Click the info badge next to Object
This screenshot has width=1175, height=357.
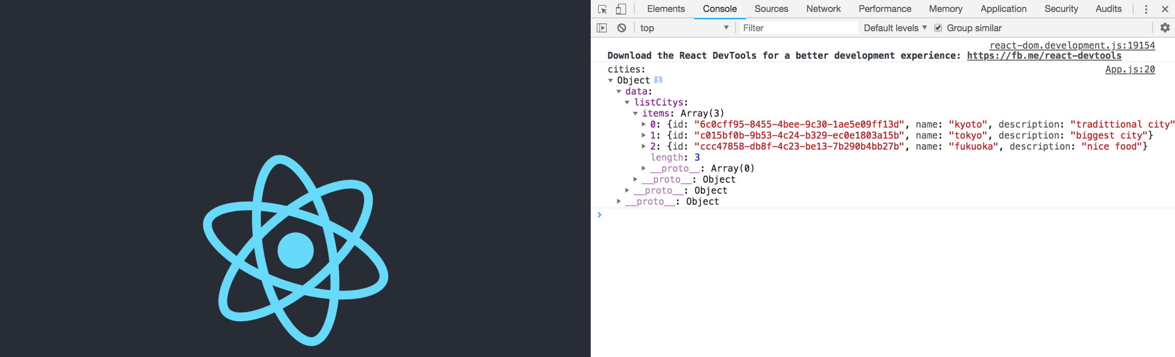pos(658,80)
